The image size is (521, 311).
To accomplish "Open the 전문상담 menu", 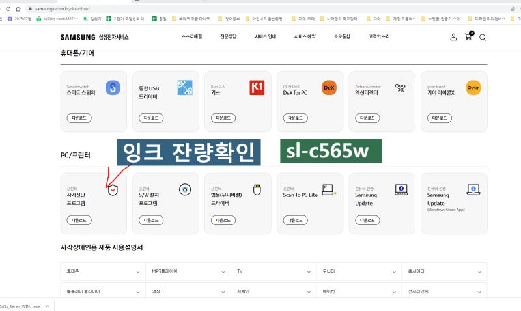I will tap(229, 36).
